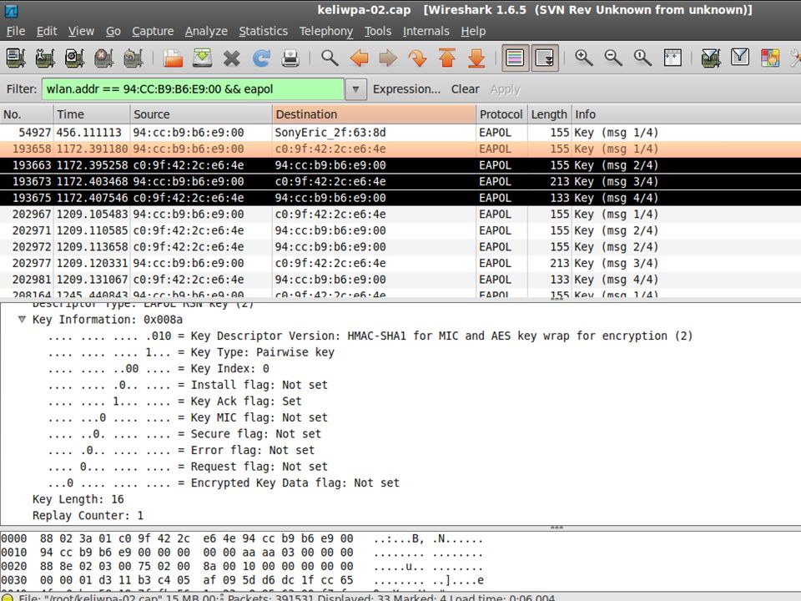Open the display filter history dropdown
Image resolution: width=801 pixels, height=601 pixels.
[355, 89]
